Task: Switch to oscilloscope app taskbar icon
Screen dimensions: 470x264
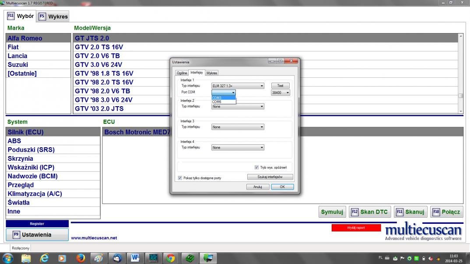Action: click(x=153, y=258)
